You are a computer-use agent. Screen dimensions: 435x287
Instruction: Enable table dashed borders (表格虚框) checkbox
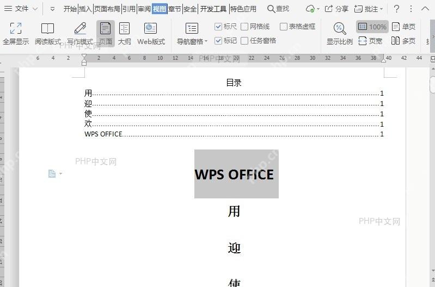click(284, 27)
